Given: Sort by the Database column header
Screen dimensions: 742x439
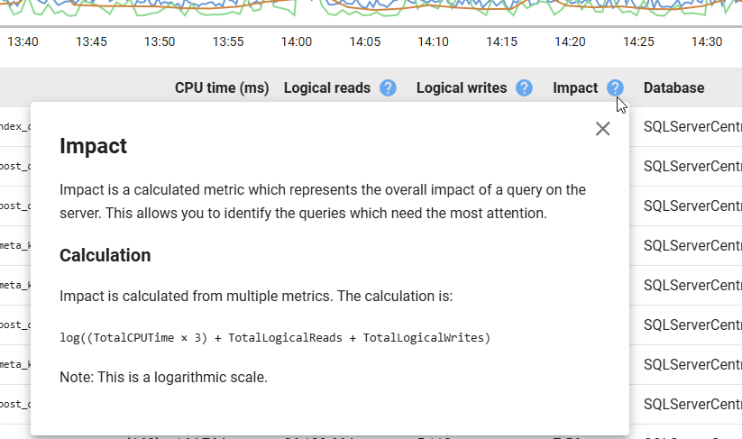Looking at the screenshot, I should [x=673, y=88].
